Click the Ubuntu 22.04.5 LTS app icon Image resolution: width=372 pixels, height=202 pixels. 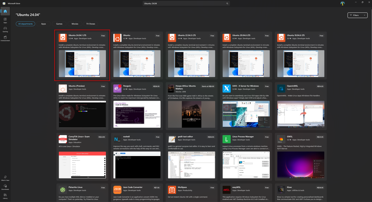pos(172,38)
